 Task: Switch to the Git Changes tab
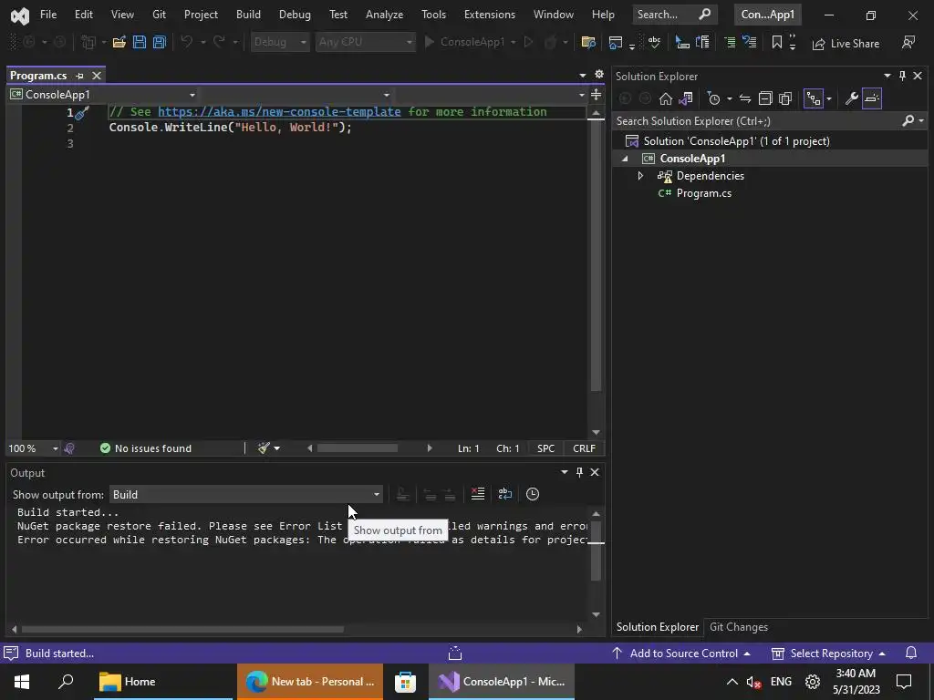click(739, 627)
